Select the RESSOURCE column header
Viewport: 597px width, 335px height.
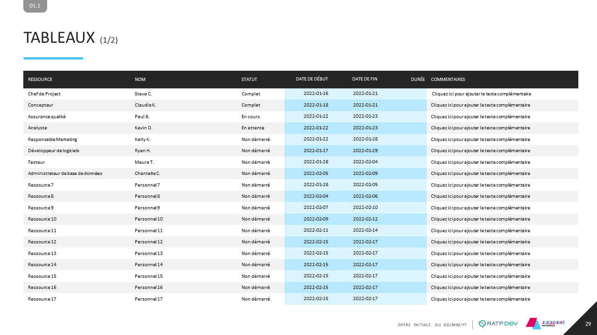pos(40,80)
